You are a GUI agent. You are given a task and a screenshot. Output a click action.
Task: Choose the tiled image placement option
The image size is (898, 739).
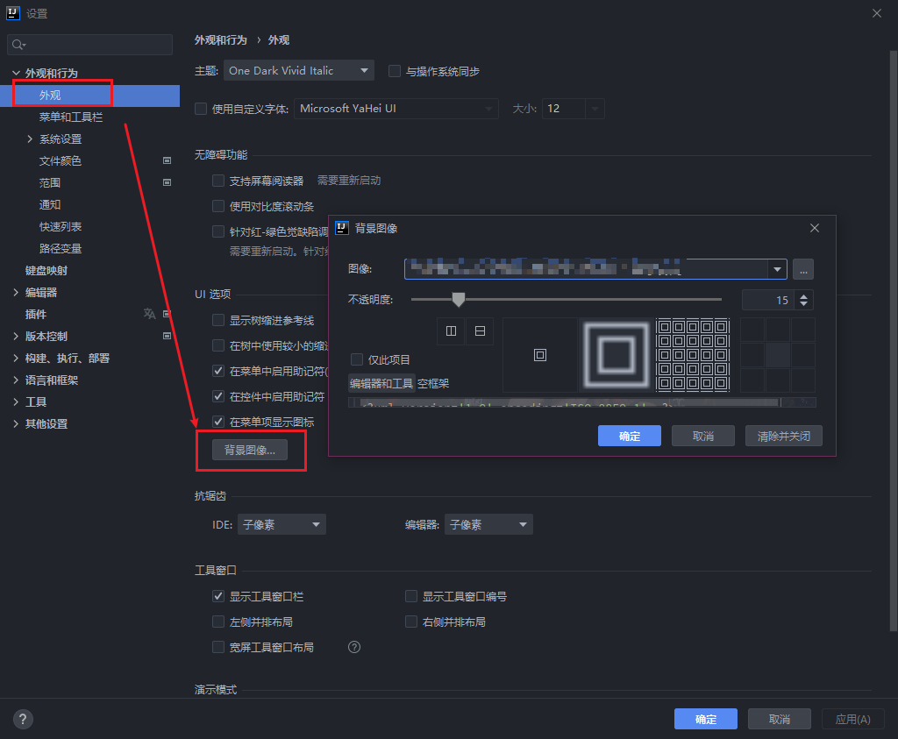click(693, 355)
